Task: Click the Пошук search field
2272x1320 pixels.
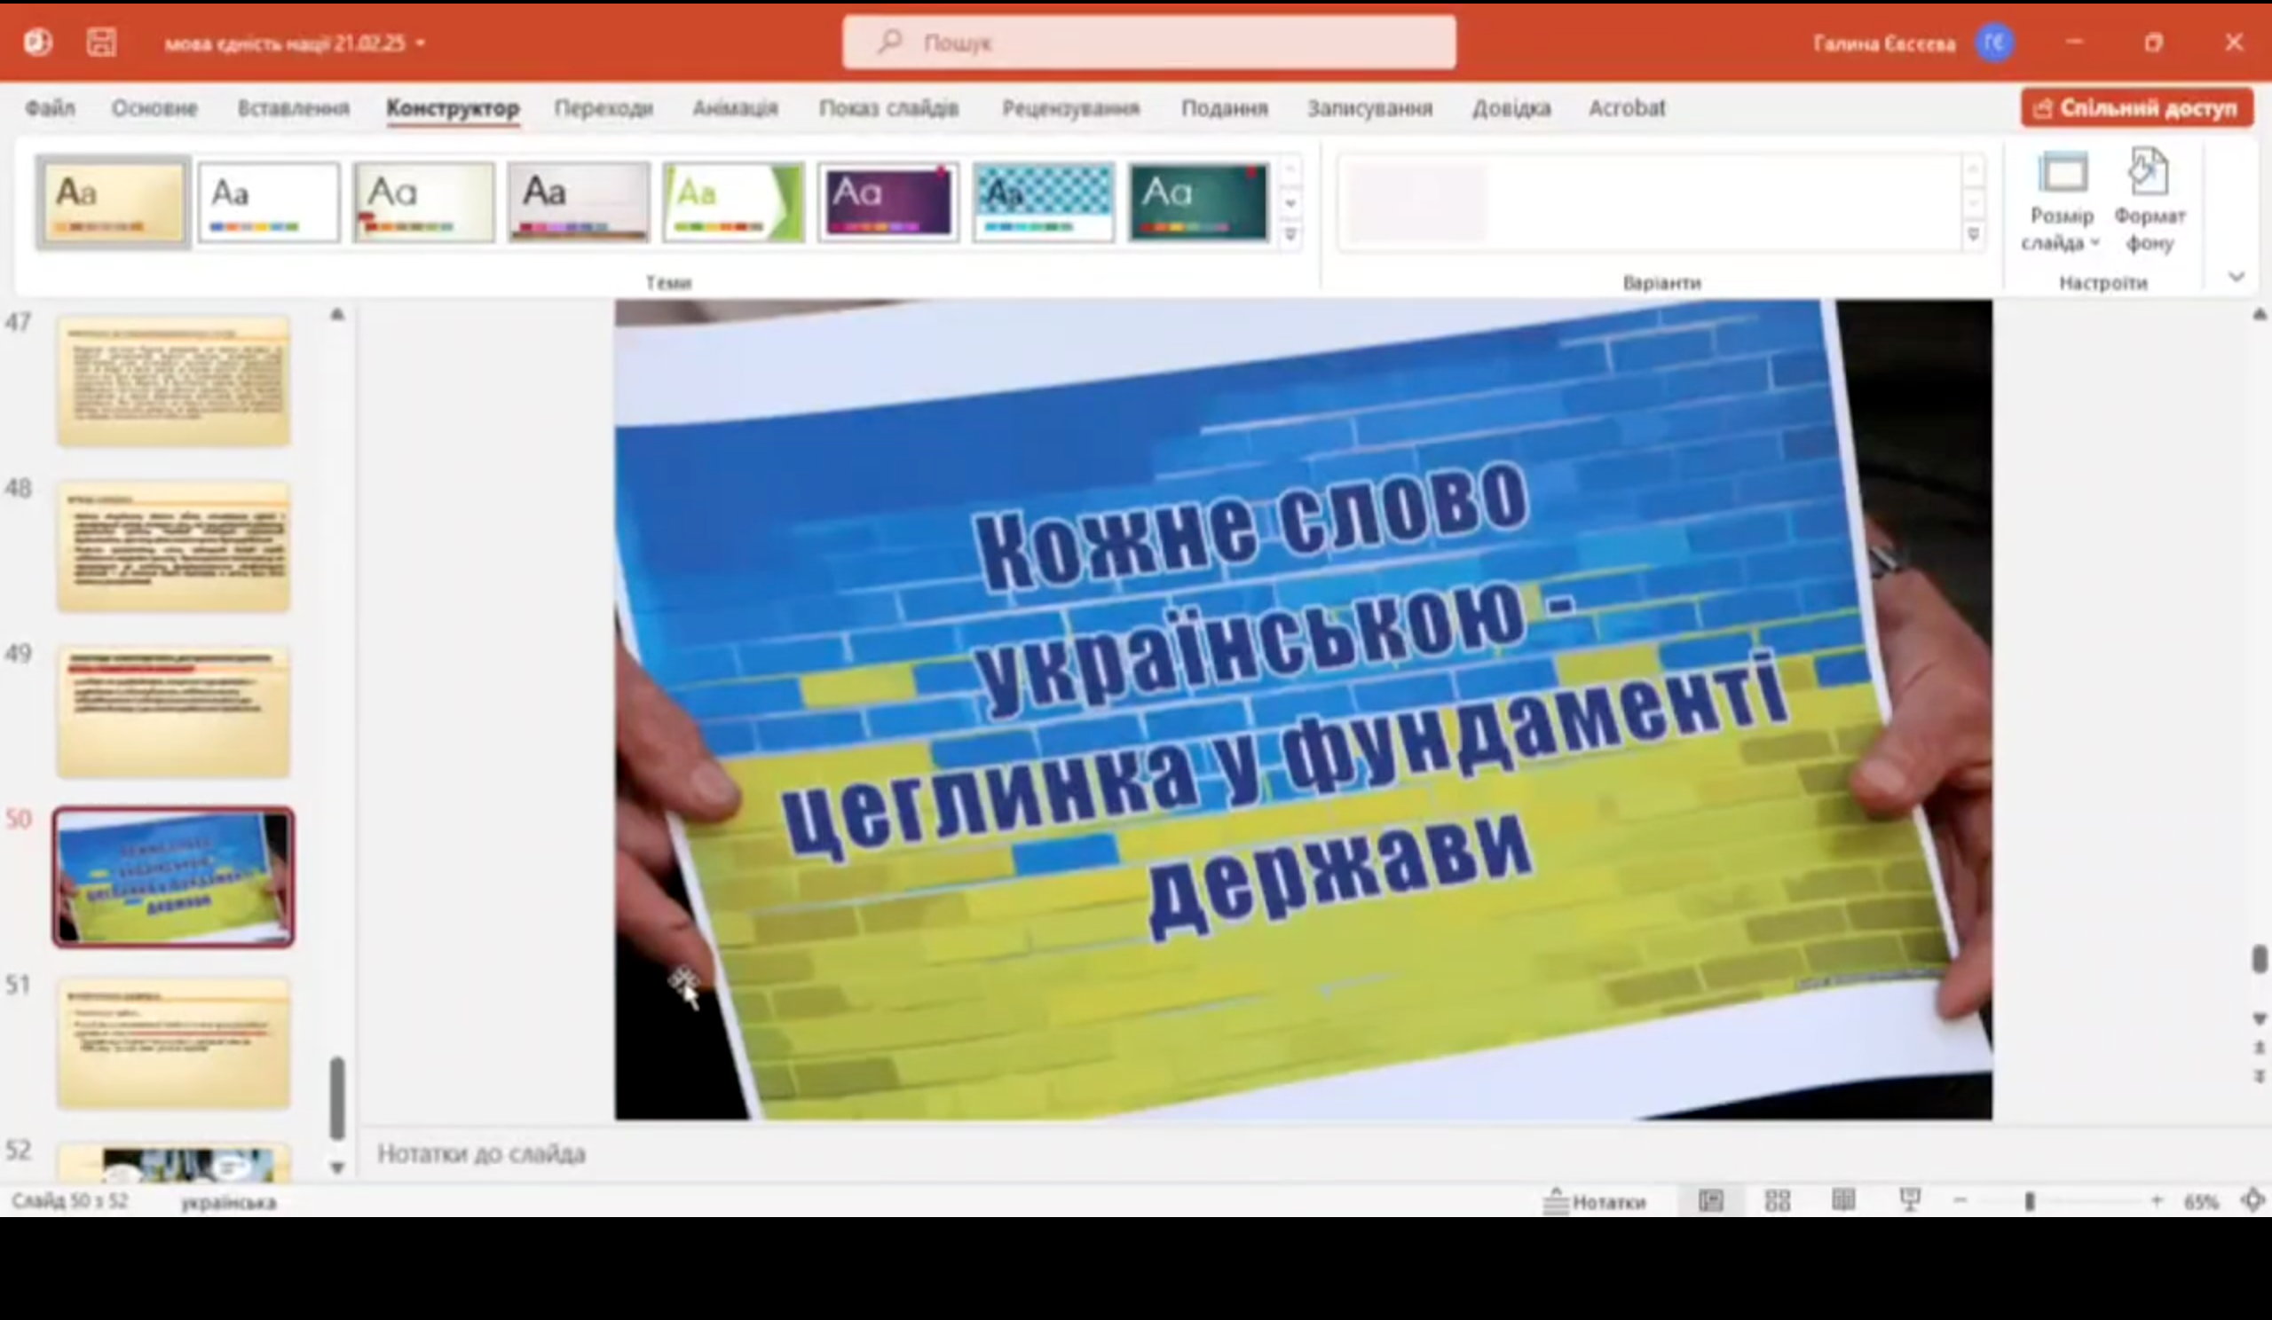Action: pos(1148,43)
